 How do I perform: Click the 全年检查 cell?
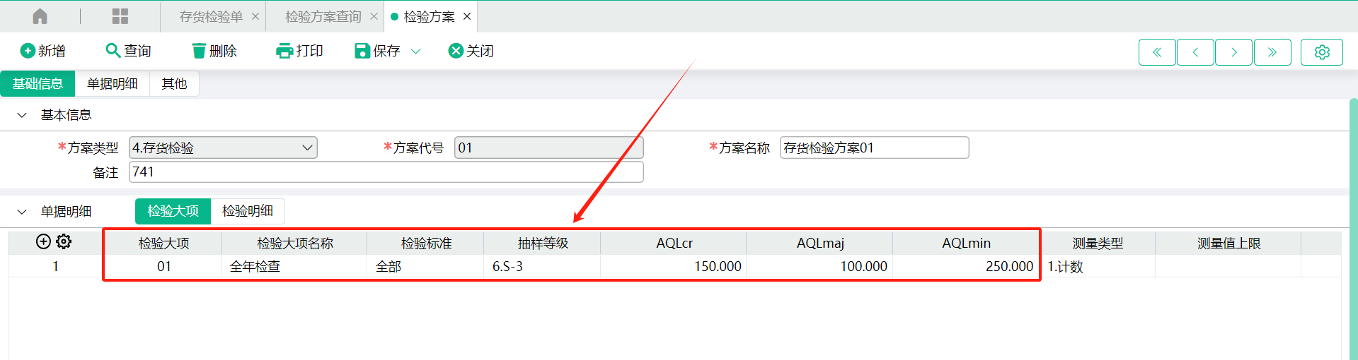[x=294, y=266]
